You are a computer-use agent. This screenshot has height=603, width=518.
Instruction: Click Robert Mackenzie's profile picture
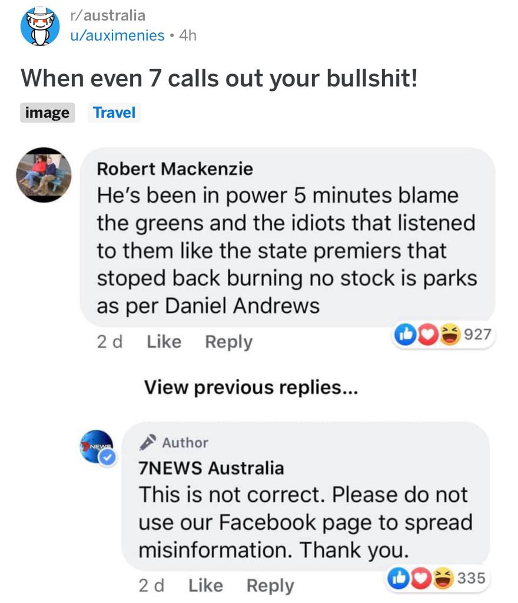pos(43,175)
